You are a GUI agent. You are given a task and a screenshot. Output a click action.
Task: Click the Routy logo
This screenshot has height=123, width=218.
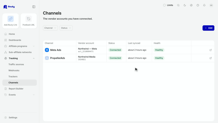pos(9,7)
